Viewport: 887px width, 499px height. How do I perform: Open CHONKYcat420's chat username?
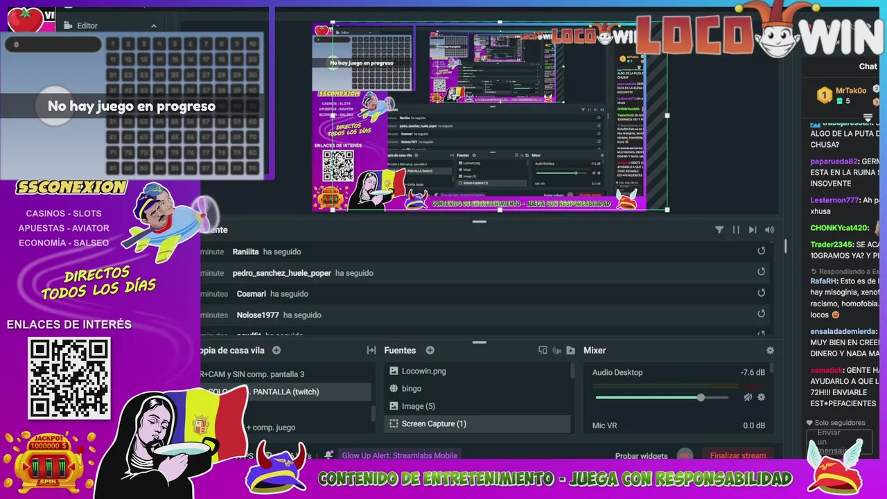(x=838, y=227)
